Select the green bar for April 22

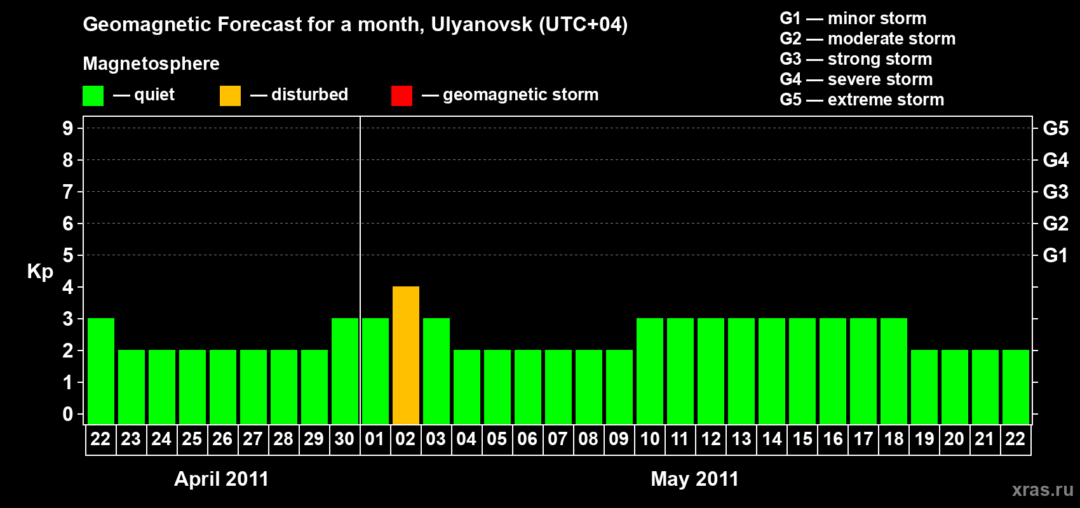tap(101, 371)
